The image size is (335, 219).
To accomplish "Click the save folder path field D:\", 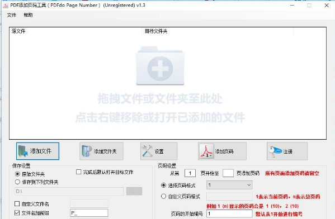I will click(x=69, y=191).
